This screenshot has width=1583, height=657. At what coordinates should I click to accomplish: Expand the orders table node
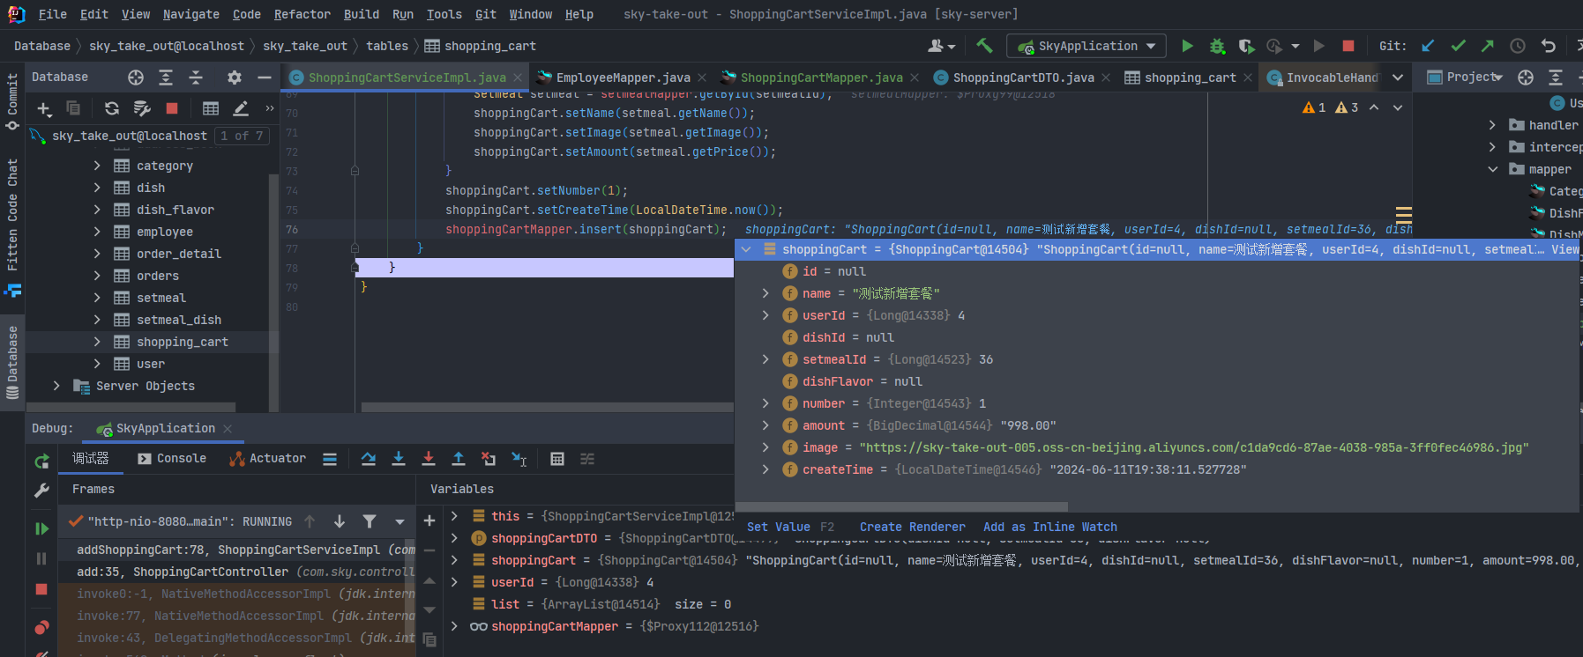[x=97, y=276]
